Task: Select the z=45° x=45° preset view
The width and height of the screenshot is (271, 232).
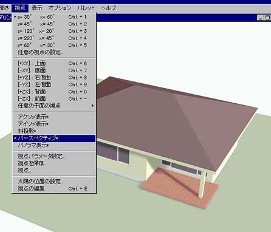Action: [54, 24]
